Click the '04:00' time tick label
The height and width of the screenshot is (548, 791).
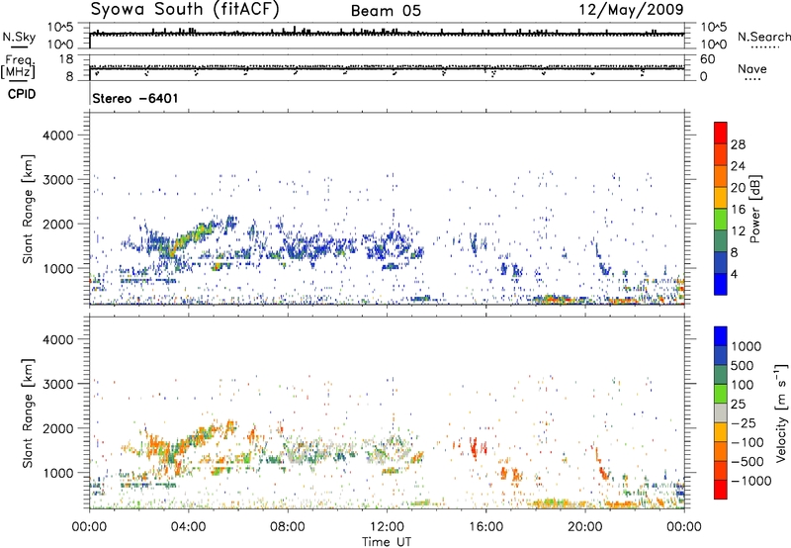click(x=188, y=527)
